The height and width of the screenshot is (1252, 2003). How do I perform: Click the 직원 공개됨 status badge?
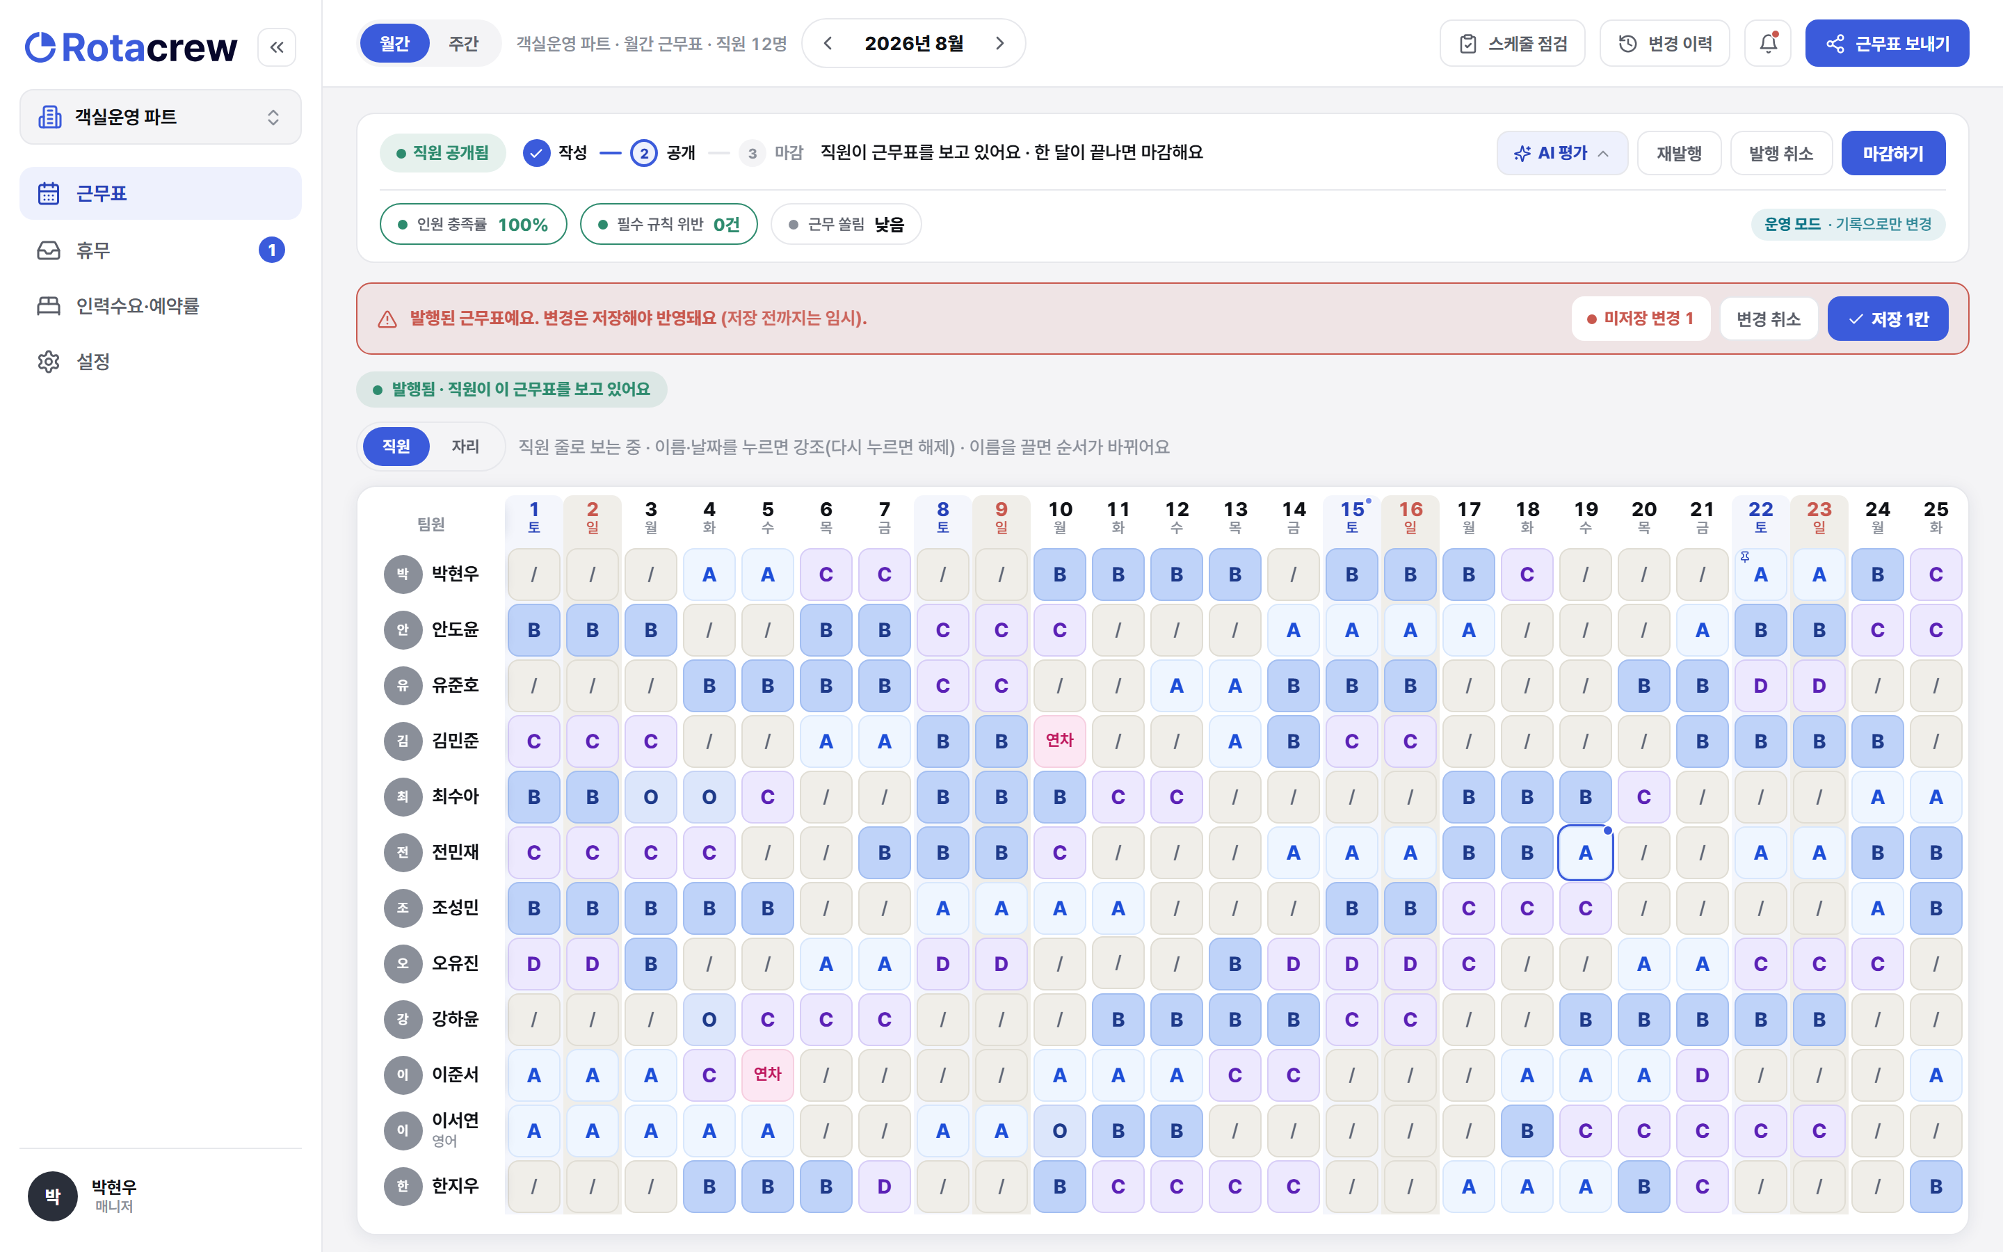point(442,153)
